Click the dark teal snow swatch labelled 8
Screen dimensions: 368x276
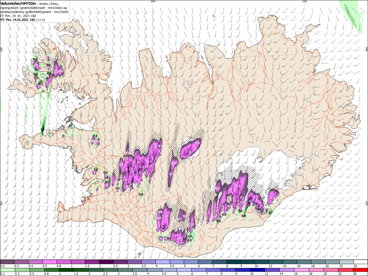click(233, 262)
